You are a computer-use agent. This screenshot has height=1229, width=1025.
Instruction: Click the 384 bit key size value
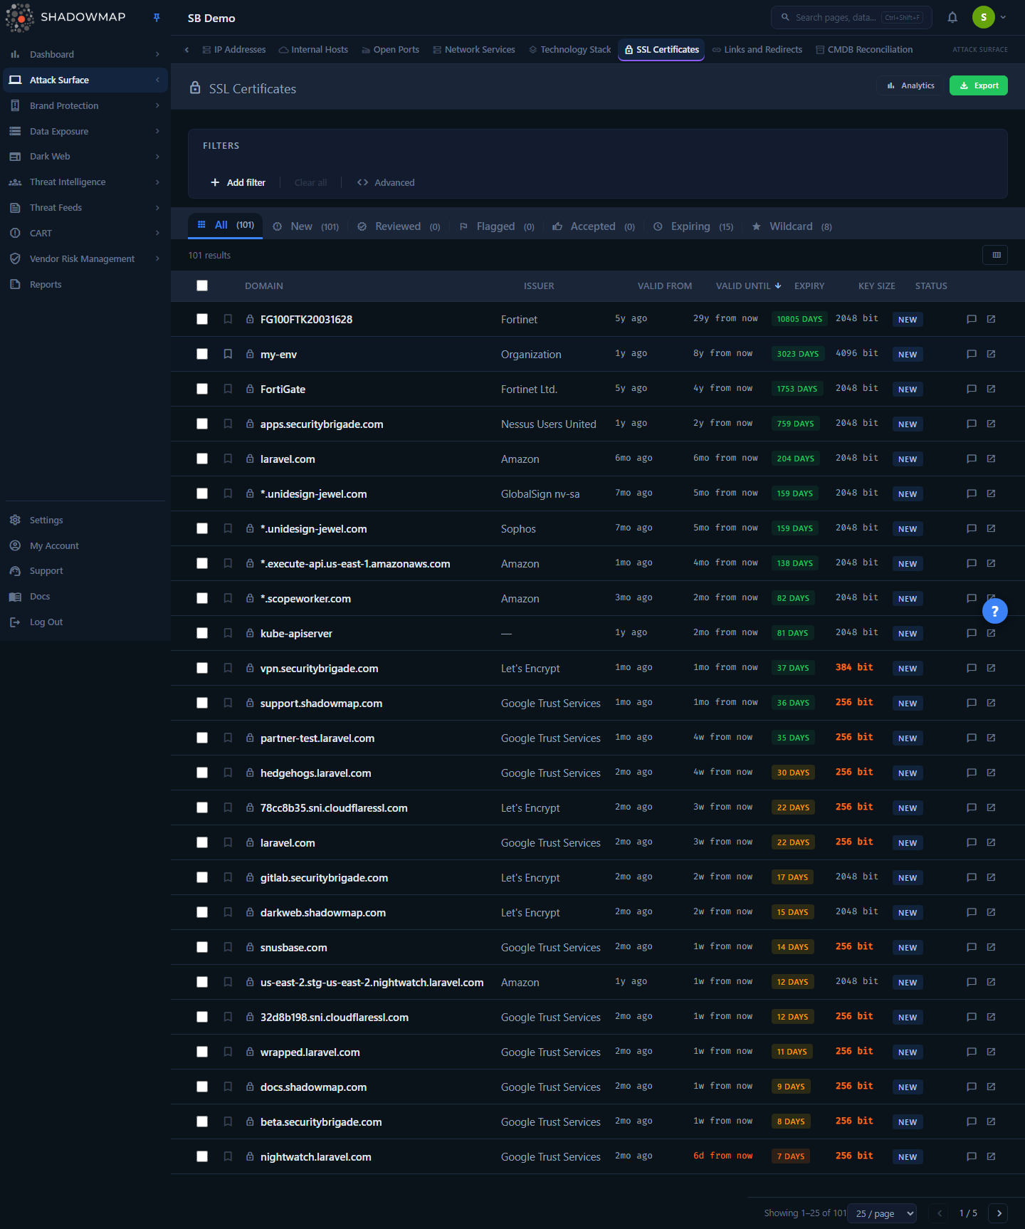click(x=854, y=667)
